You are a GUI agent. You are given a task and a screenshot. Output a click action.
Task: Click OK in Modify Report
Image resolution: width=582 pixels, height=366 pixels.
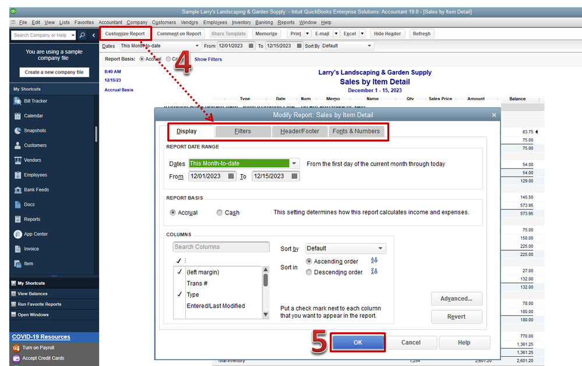358,343
